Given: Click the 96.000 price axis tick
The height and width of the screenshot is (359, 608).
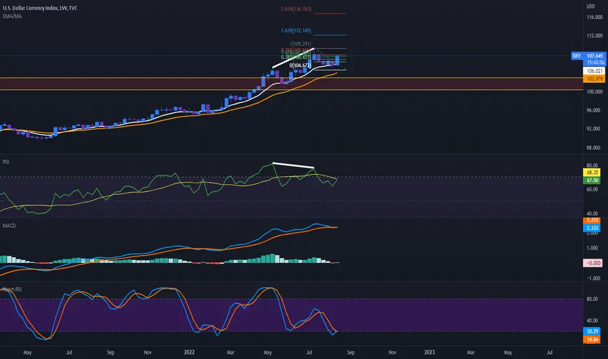Looking at the screenshot, I should click(x=593, y=110).
